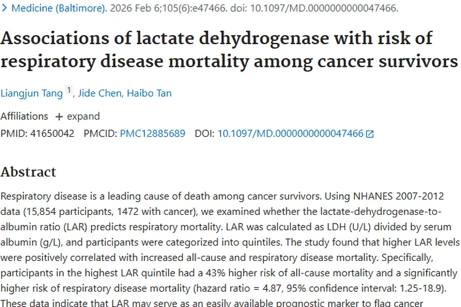Open the PMC12885689 full-text link
The height and width of the screenshot is (307, 461).
tap(152, 133)
